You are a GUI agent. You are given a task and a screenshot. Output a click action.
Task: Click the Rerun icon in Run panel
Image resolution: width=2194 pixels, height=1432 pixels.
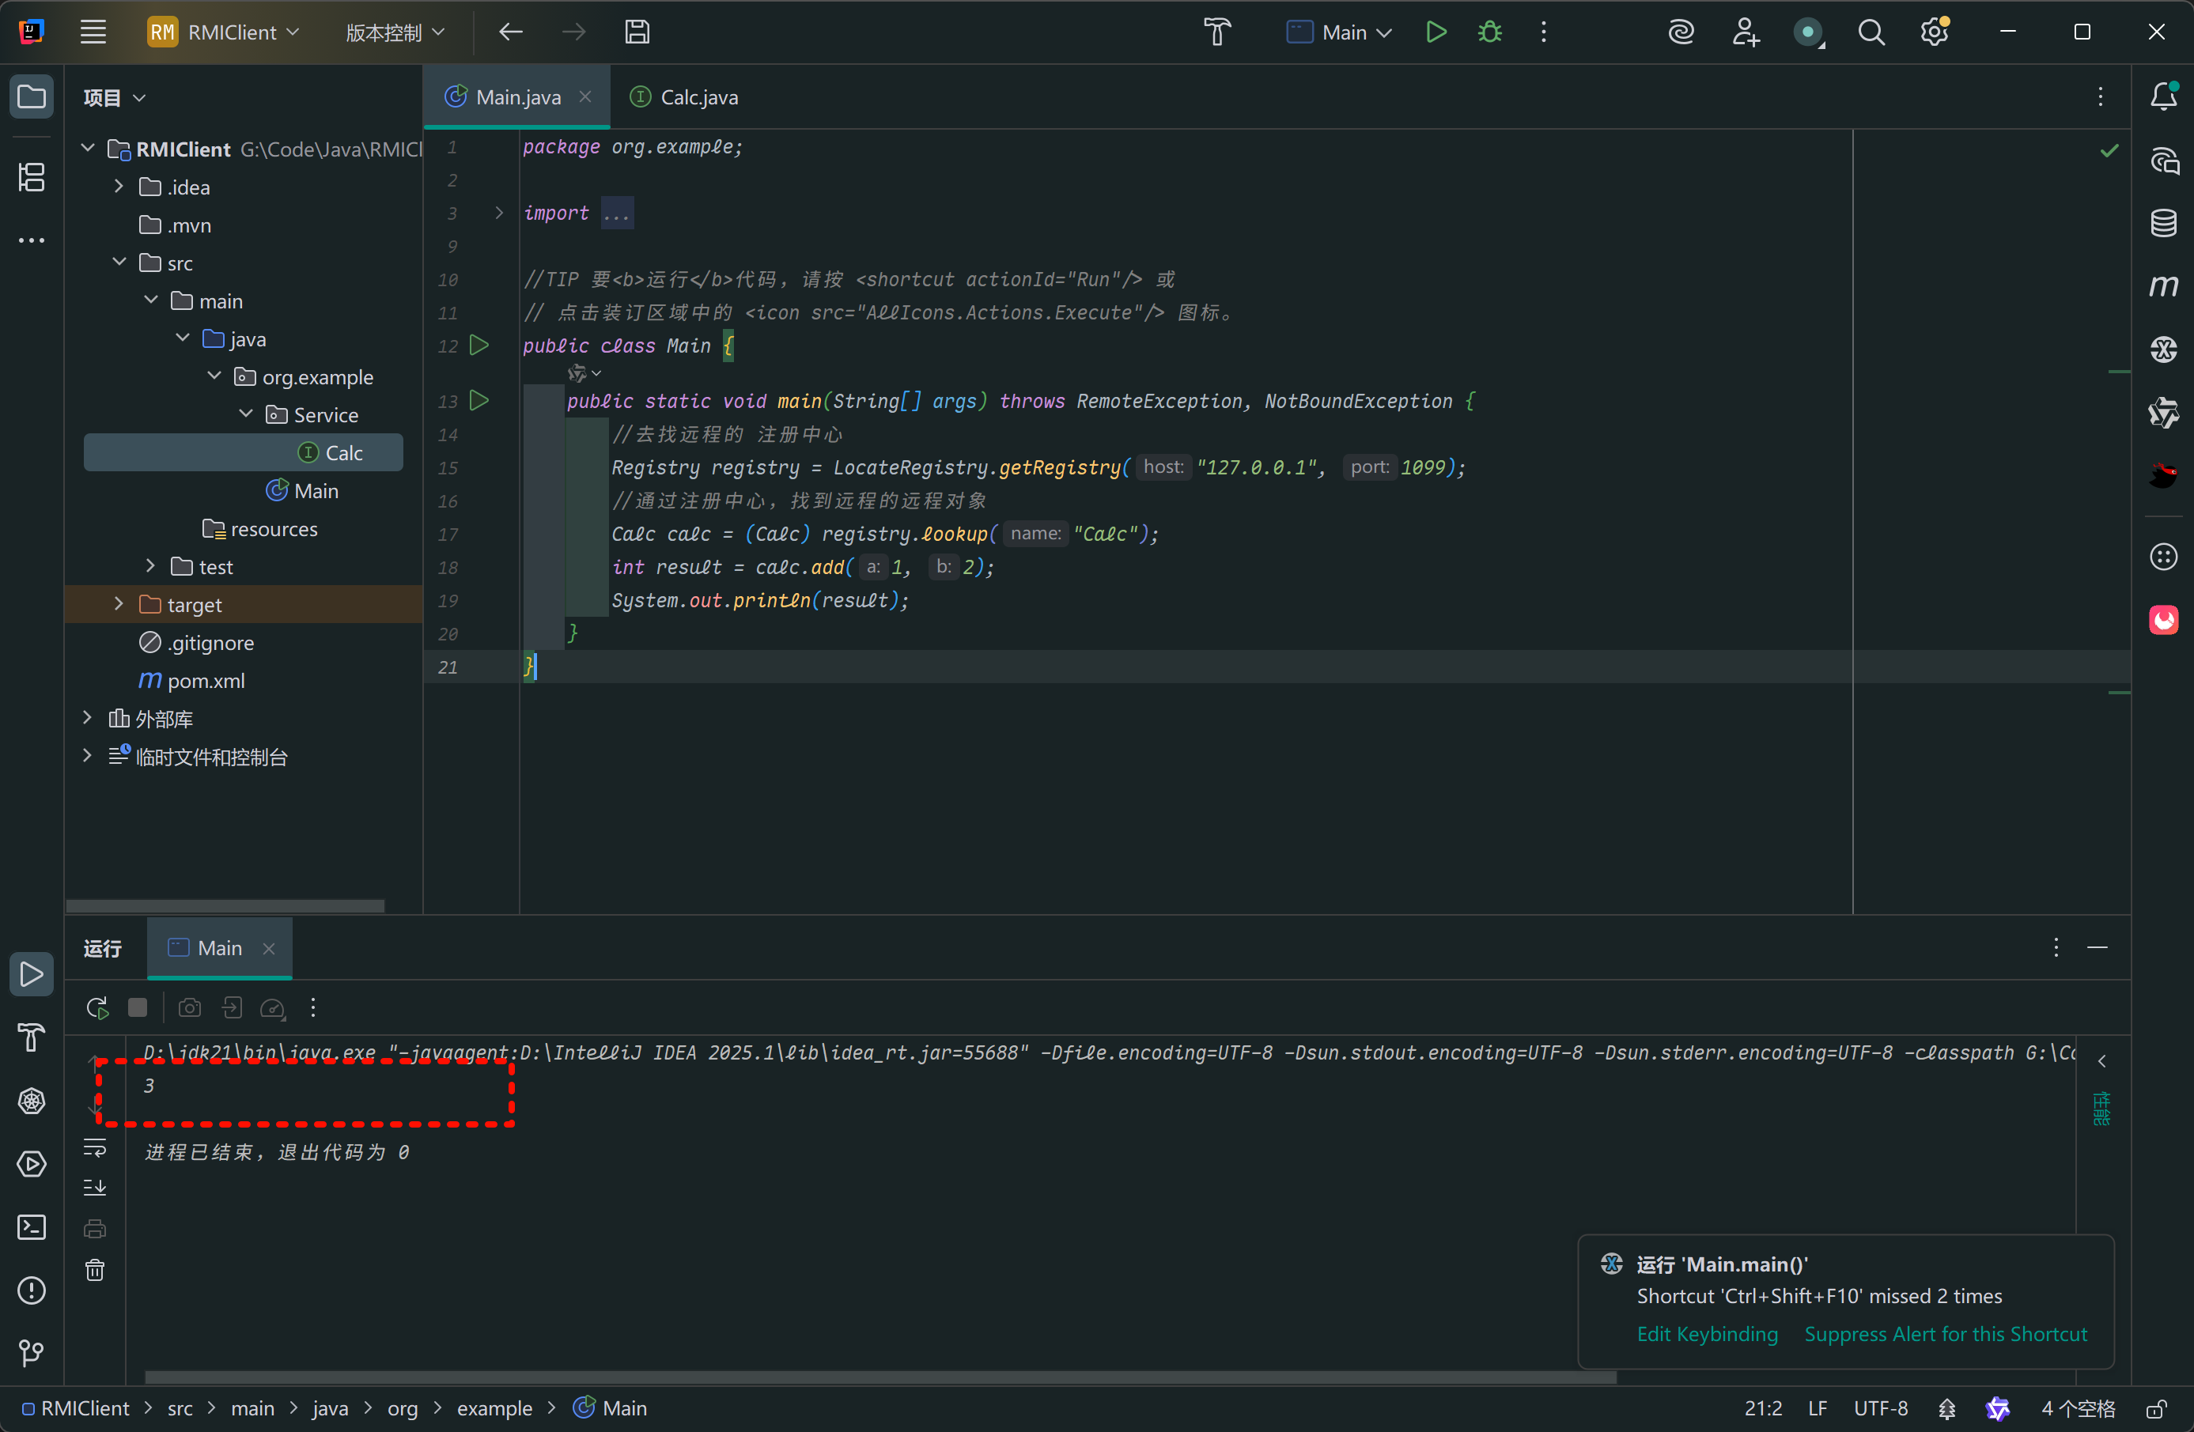pyautogui.click(x=96, y=1007)
